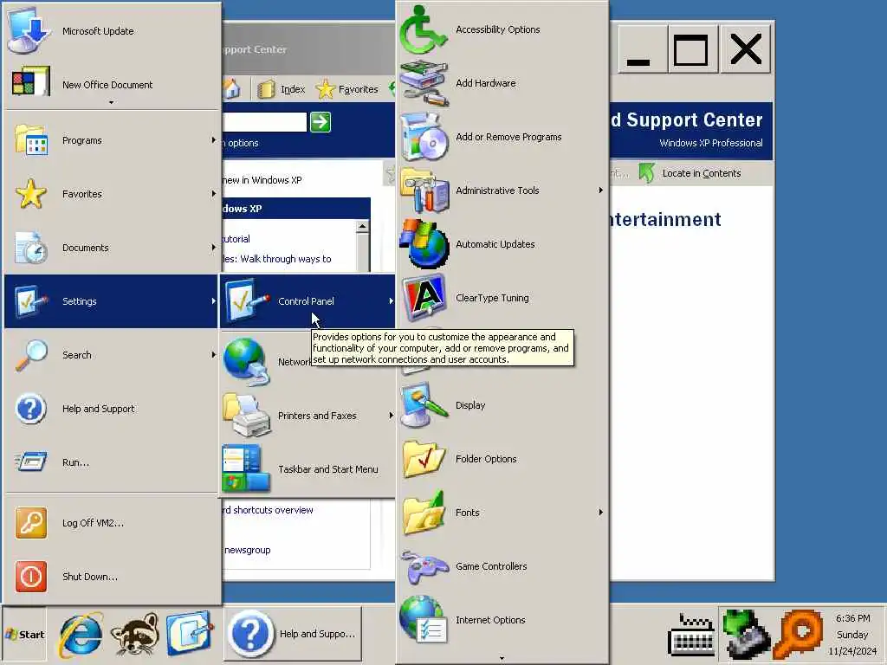The width and height of the screenshot is (887, 665).
Task: Click the orange key tray icon
Action: pyautogui.click(x=798, y=633)
